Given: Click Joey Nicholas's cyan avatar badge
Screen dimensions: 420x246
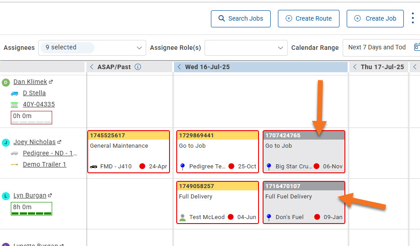Looking at the screenshot, I should click(6, 142).
